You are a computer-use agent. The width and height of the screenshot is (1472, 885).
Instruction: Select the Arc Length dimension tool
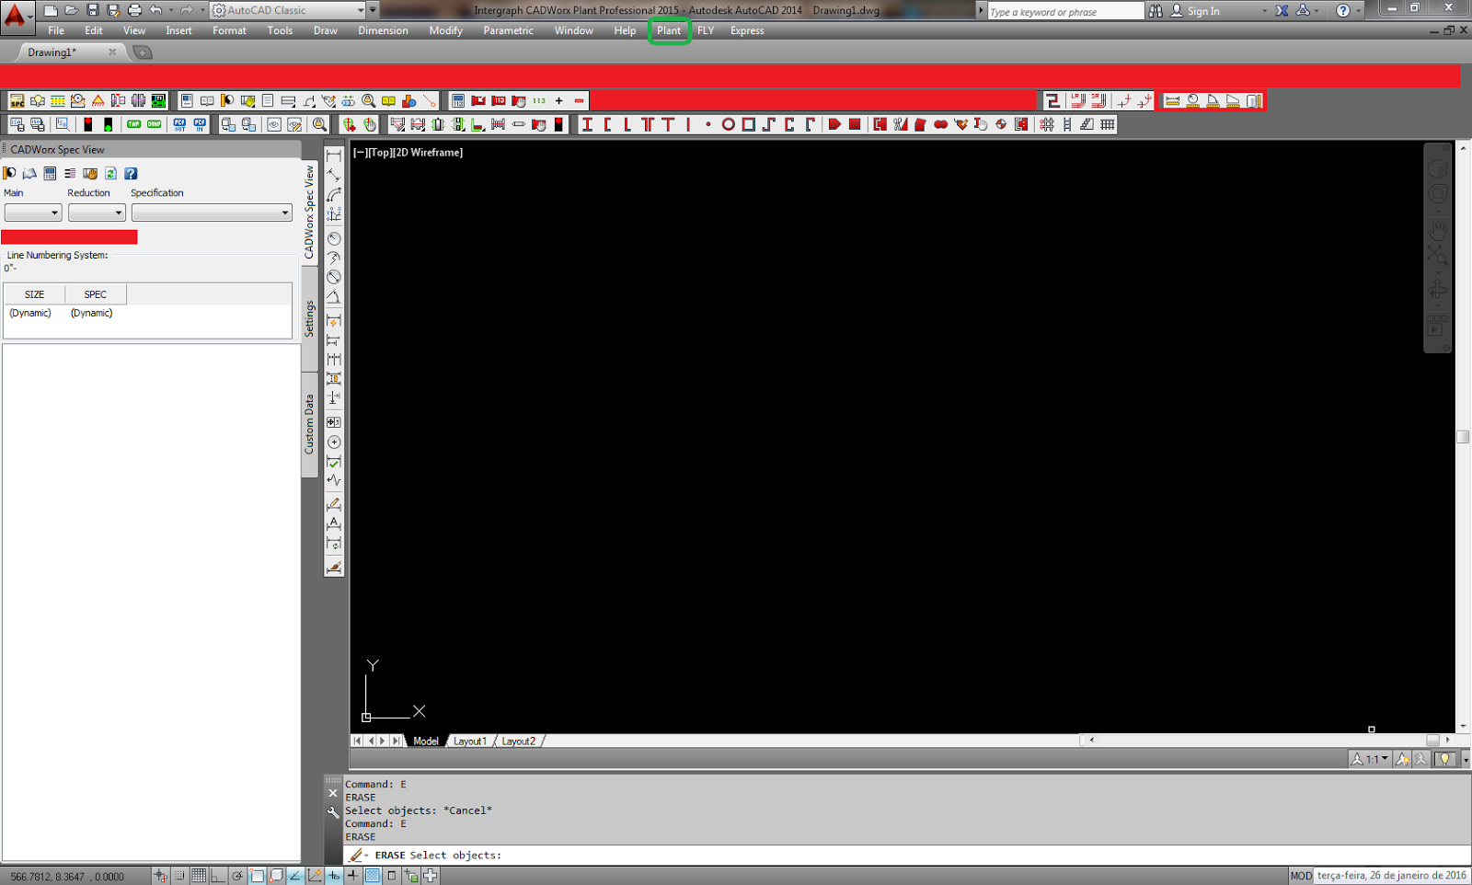pos(334,195)
